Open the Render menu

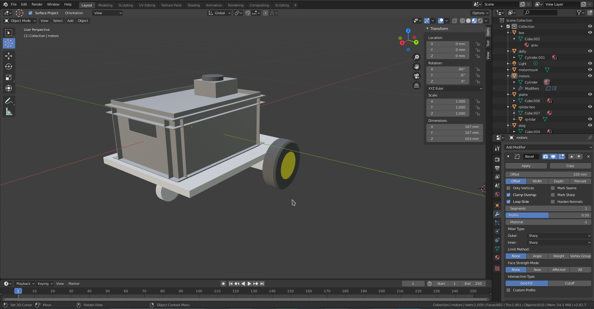37,4
